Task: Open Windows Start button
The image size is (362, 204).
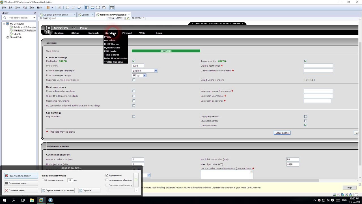Action: 5,200
